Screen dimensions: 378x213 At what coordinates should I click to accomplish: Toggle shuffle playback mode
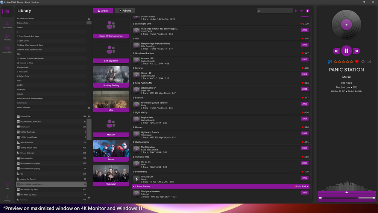(x=369, y=61)
